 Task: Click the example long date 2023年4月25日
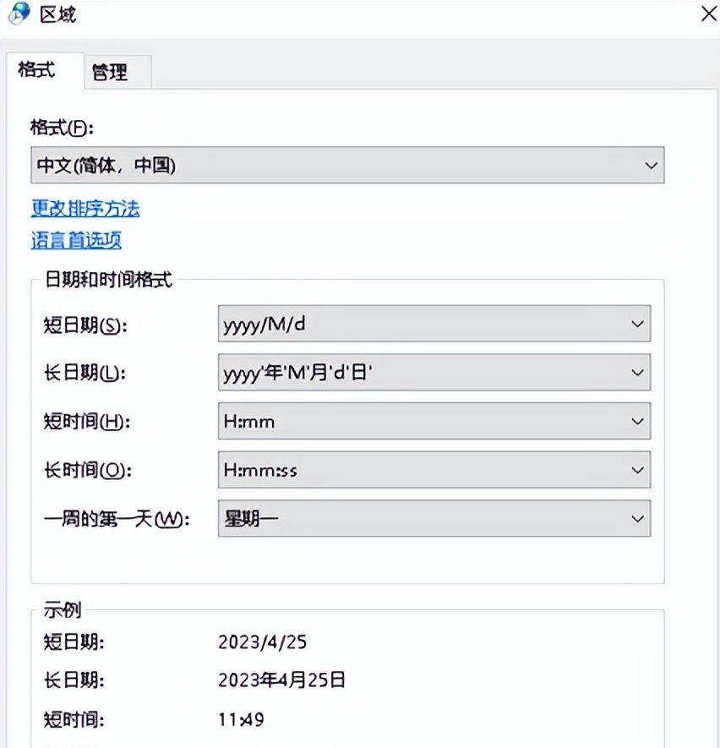click(281, 680)
